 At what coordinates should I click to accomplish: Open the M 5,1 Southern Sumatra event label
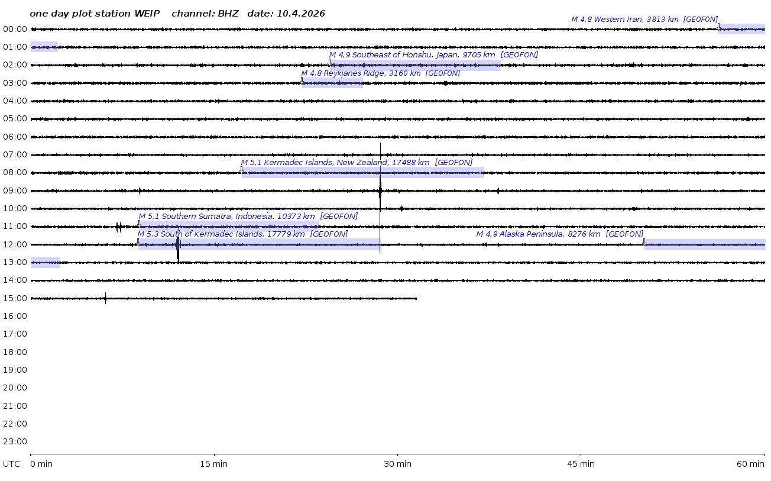click(x=248, y=217)
